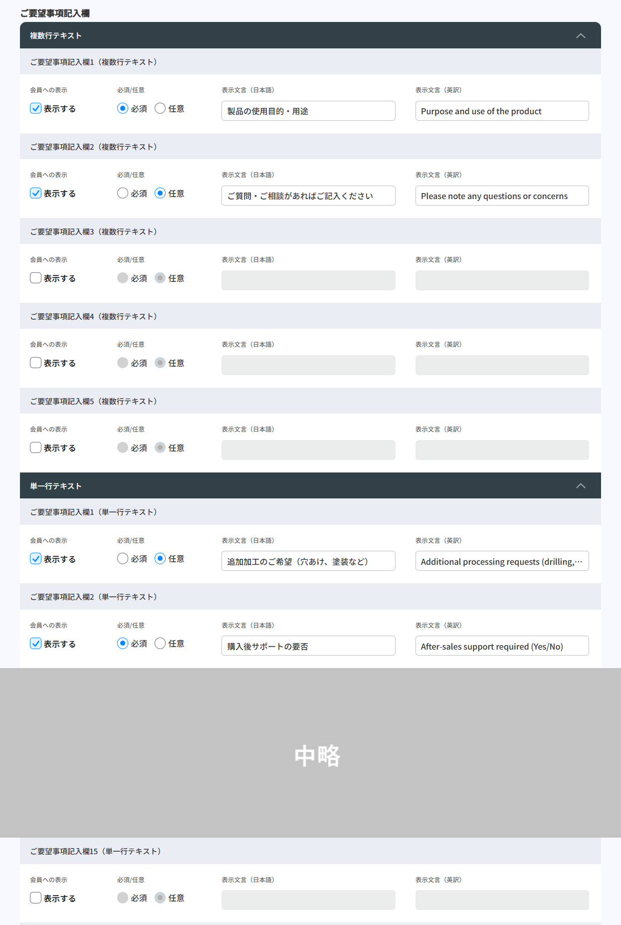Check 表示する for multi-line field 5
Screen dimensions: 621x925
coord(36,448)
